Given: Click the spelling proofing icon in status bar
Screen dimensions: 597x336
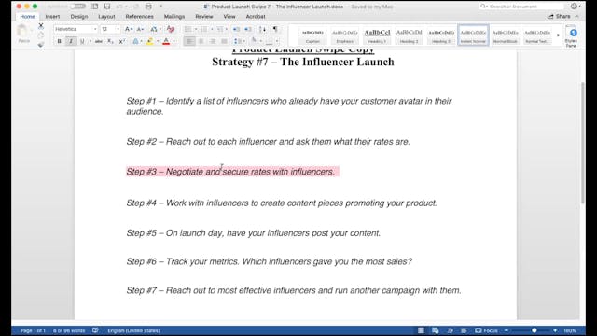Looking at the screenshot, I should tap(95, 330).
